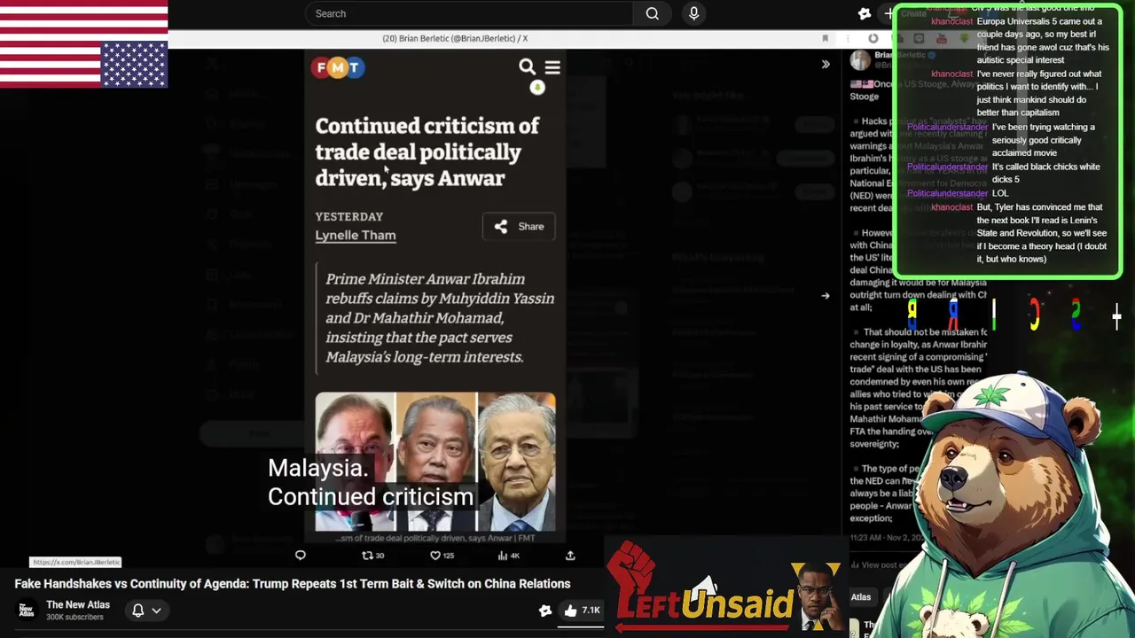Toggle the notification bell

pos(137,610)
